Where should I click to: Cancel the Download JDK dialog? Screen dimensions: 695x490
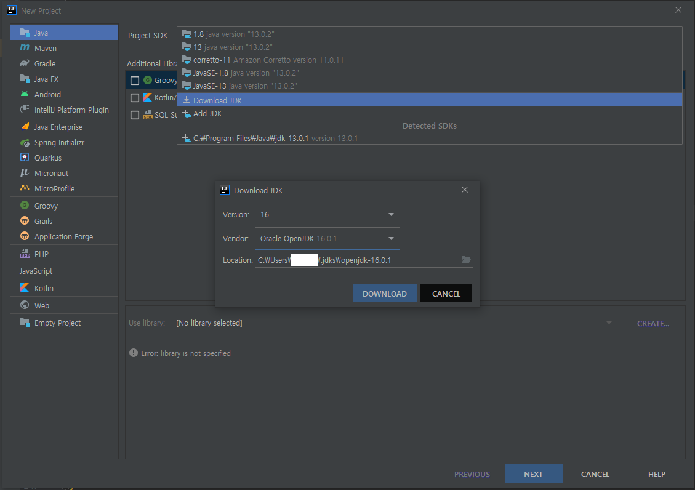tap(446, 293)
